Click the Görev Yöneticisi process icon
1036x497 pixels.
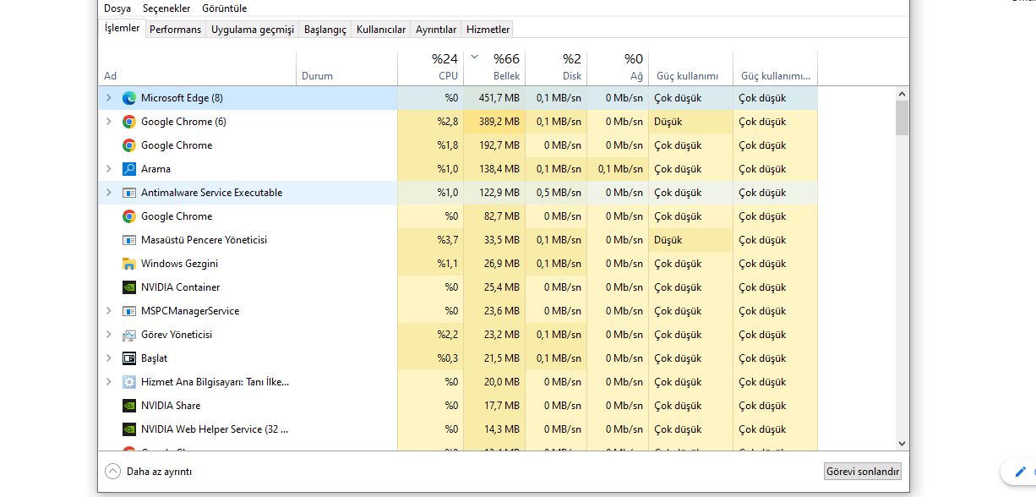coord(129,335)
